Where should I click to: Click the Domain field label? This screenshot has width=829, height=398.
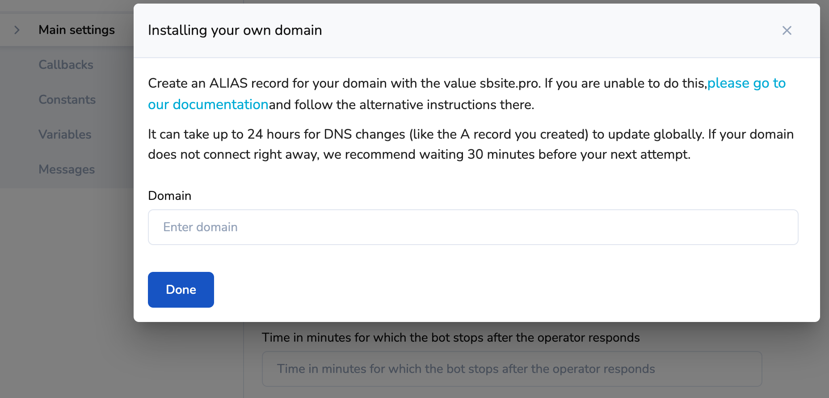[169, 196]
